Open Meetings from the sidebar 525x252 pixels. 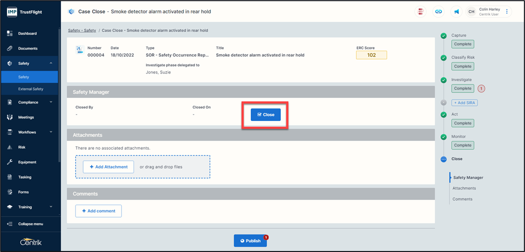point(26,117)
